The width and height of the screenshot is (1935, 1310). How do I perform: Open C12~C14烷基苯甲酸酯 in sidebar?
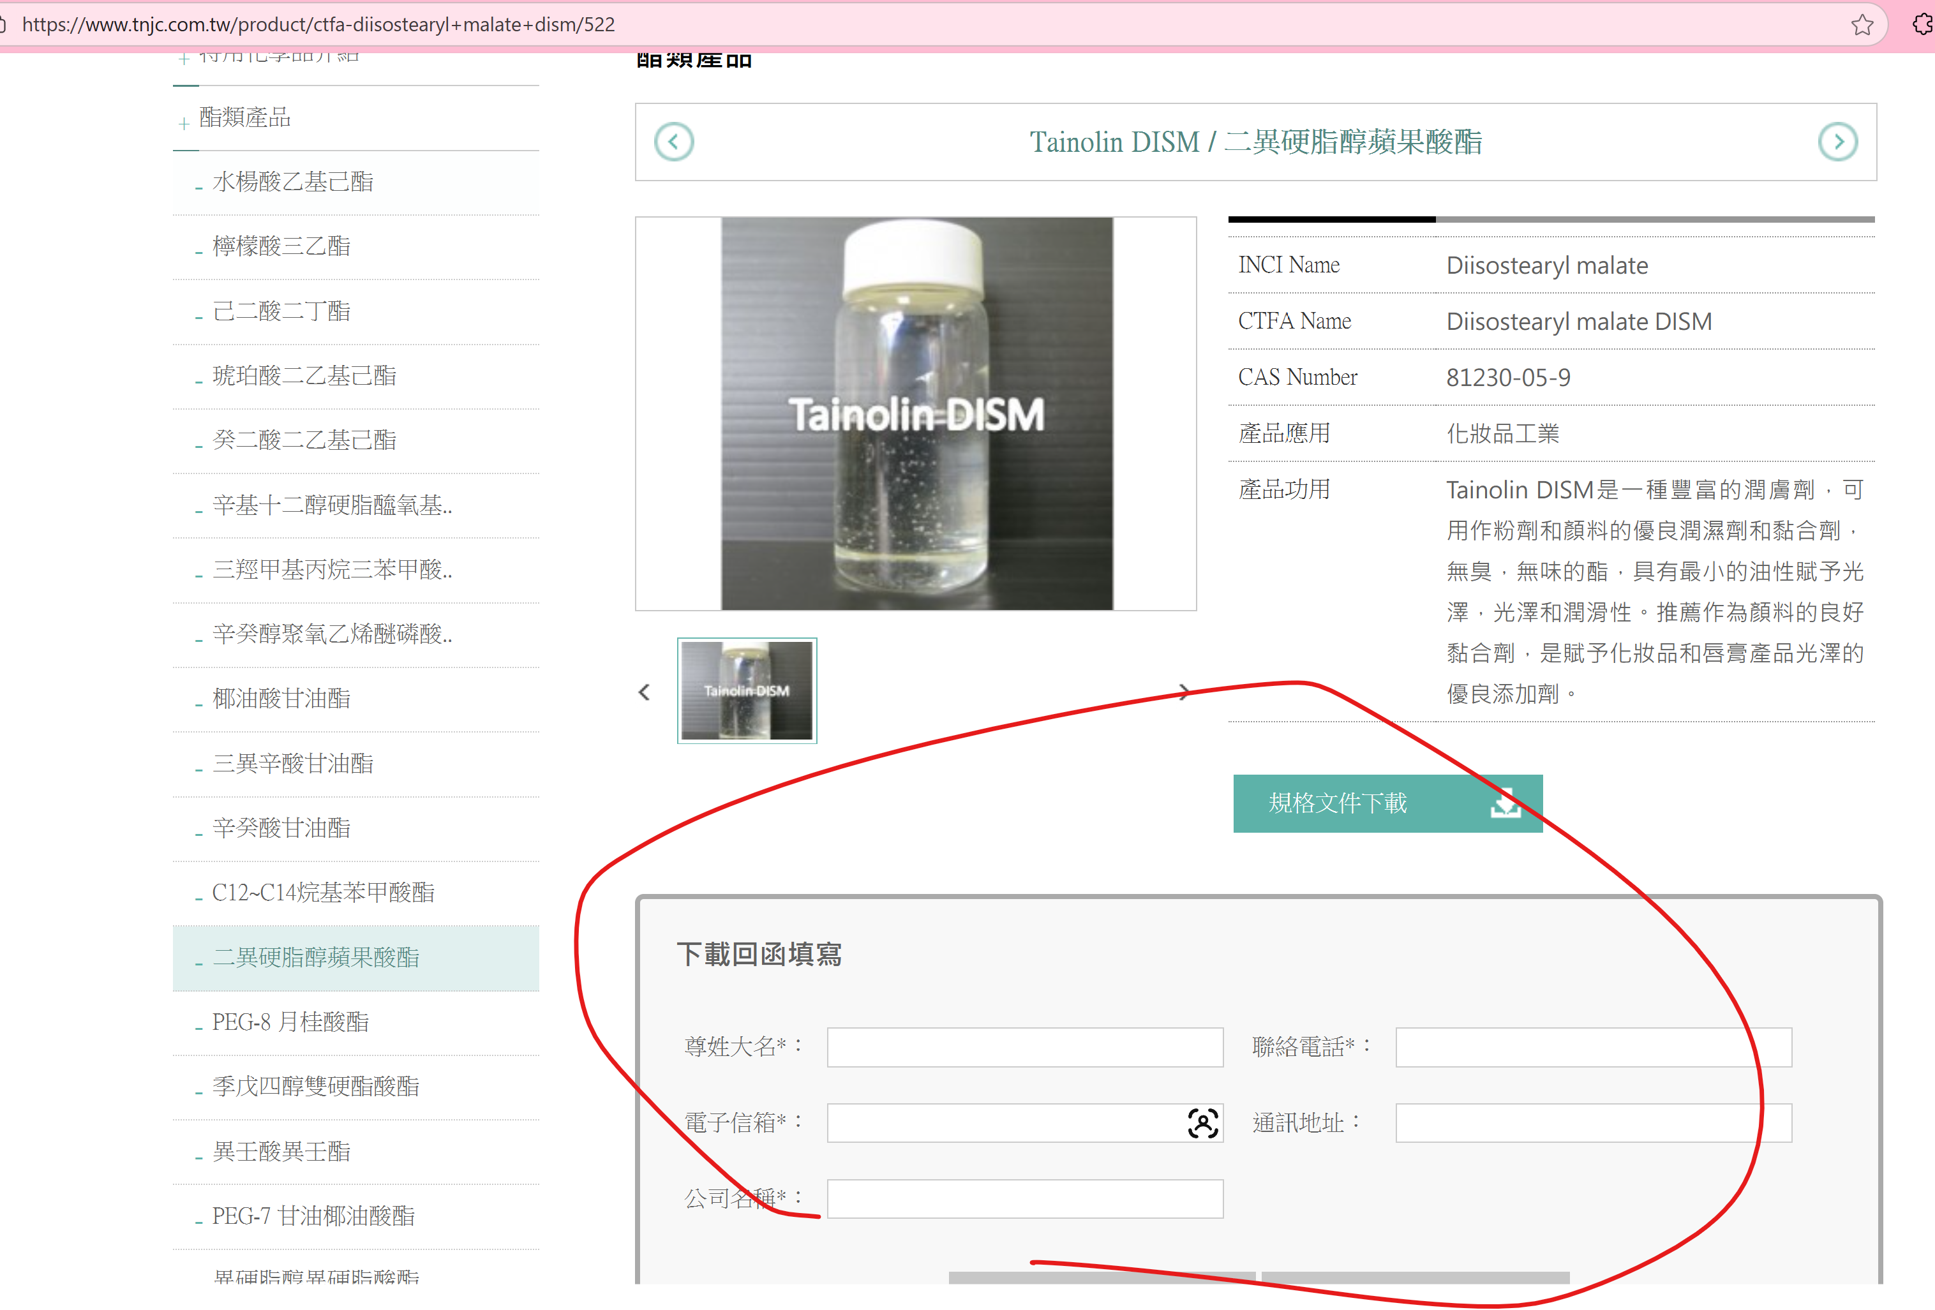point(323,892)
